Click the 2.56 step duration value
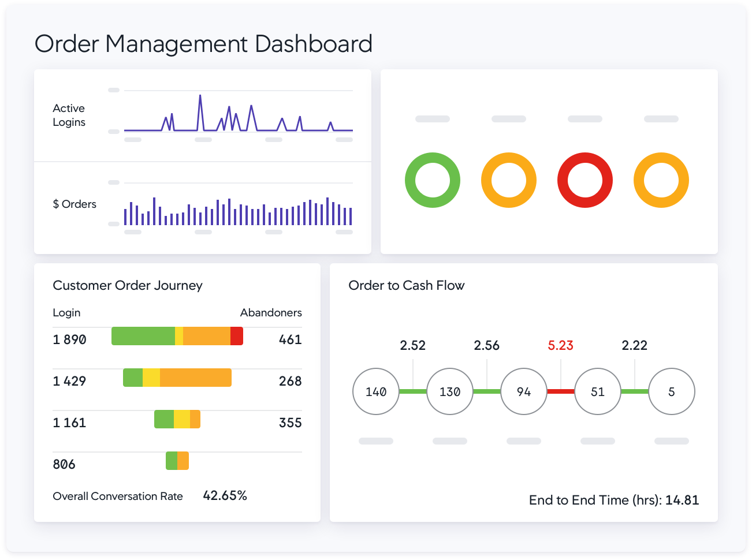This screenshot has height=560, width=752. [x=487, y=345]
